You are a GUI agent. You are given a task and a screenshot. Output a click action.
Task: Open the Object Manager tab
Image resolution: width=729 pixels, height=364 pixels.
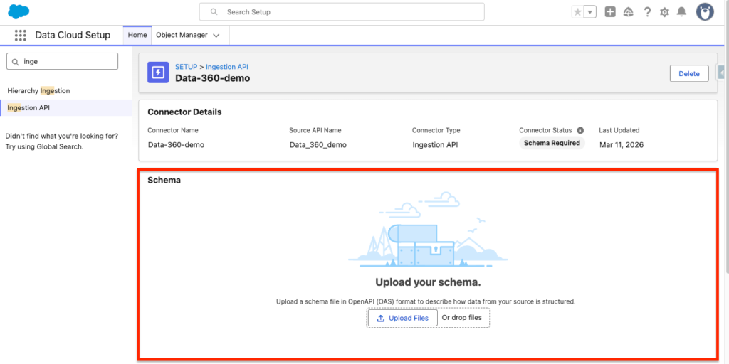[x=182, y=35]
